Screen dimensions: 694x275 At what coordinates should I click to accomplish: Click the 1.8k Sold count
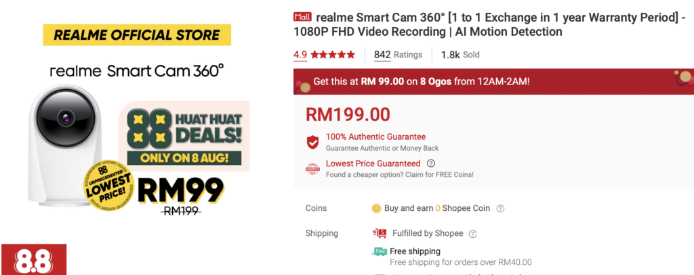coord(460,55)
